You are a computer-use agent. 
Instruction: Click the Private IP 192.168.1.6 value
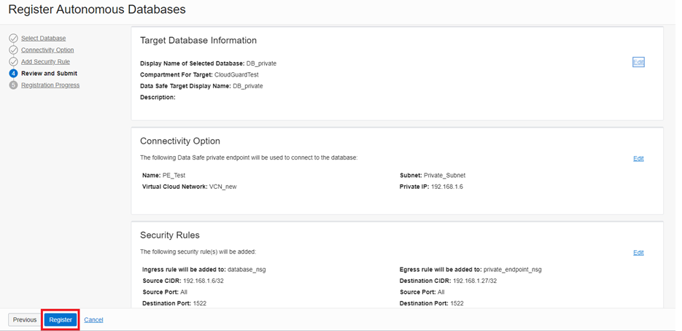tap(448, 187)
